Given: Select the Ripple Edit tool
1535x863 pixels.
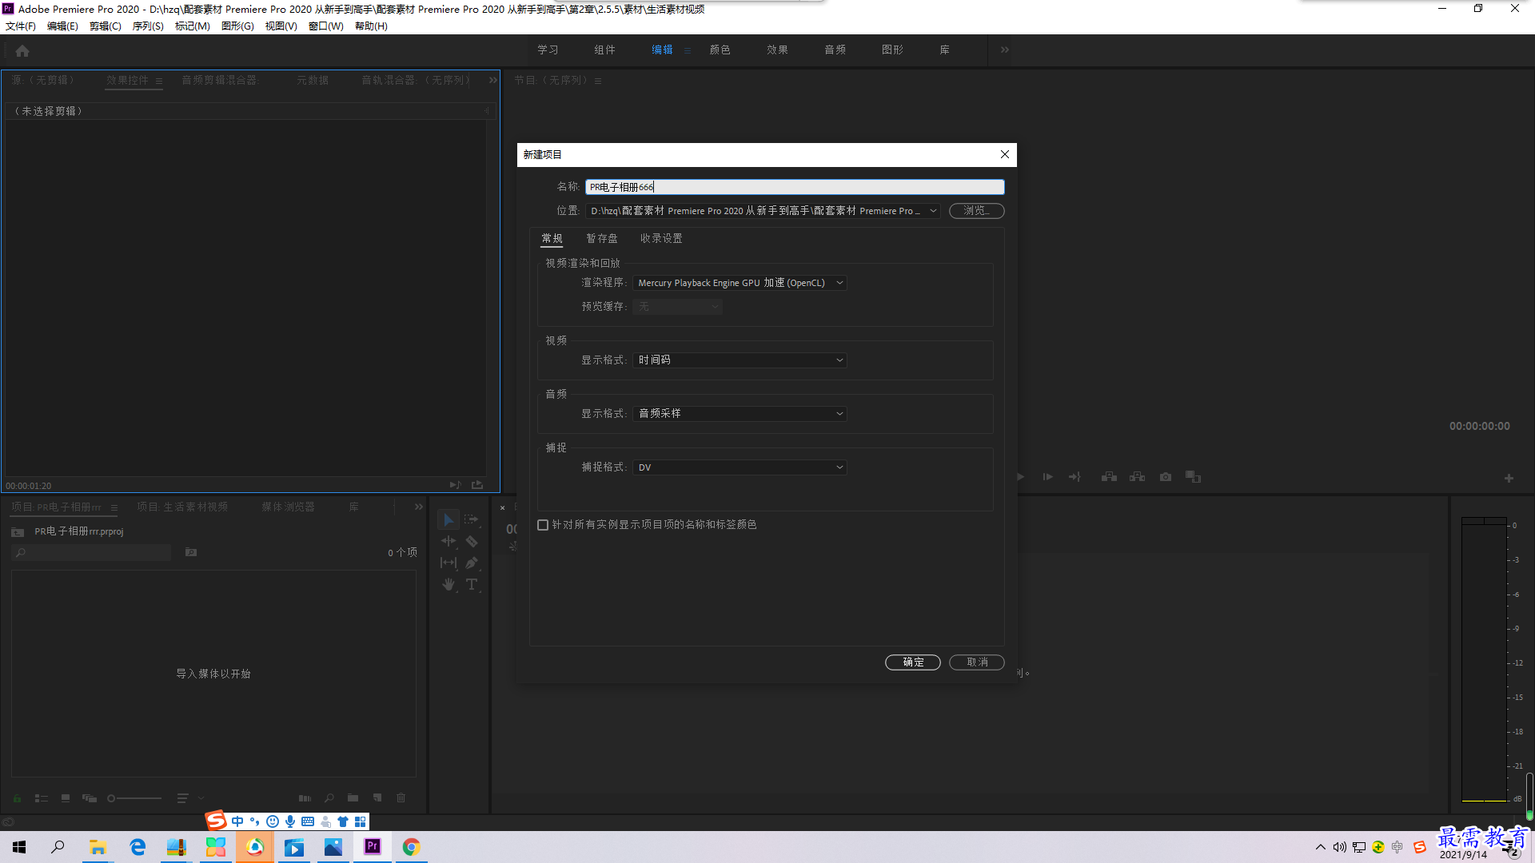Looking at the screenshot, I should [x=449, y=541].
